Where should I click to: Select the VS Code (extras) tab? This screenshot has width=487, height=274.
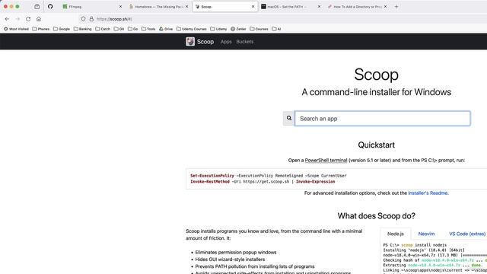click(x=467, y=234)
